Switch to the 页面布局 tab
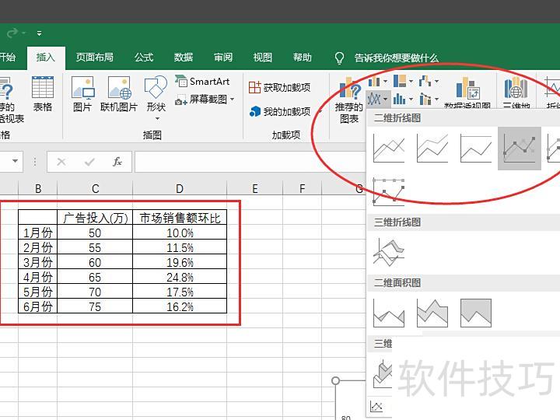 click(94, 58)
